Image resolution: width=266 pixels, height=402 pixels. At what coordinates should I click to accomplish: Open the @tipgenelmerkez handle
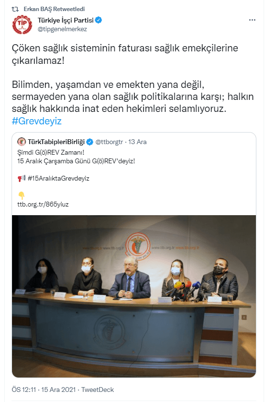tap(63, 29)
